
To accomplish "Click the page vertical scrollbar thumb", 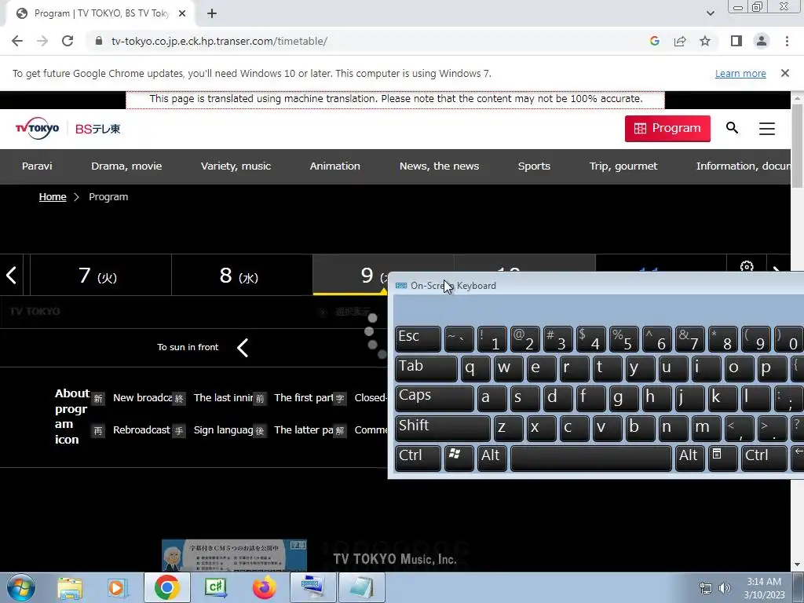I will tap(798, 146).
